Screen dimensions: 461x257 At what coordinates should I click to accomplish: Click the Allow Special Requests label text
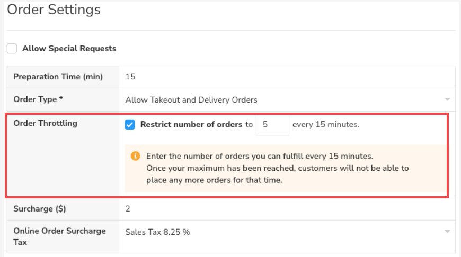tap(69, 49)
